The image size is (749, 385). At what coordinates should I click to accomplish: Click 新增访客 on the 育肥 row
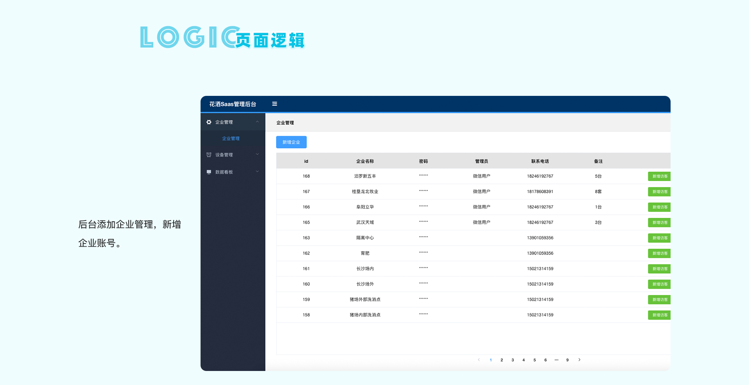(x=659, y=253)
